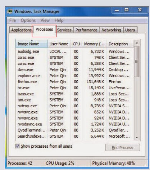
Task: Maximize the Task Manager window
Action: coord(127,10)
